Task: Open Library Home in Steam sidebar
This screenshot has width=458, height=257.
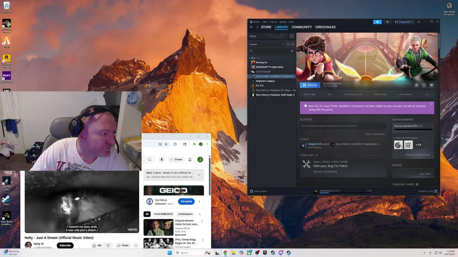Action: pos(268,36)
